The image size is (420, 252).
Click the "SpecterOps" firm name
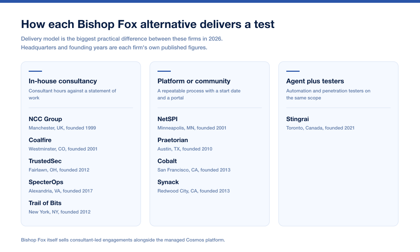46,182
